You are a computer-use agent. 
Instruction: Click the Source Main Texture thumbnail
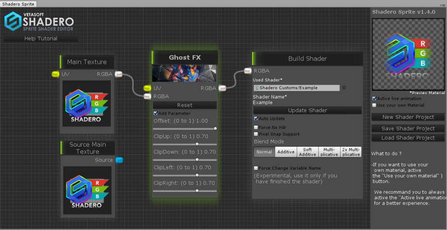point(87,190)
